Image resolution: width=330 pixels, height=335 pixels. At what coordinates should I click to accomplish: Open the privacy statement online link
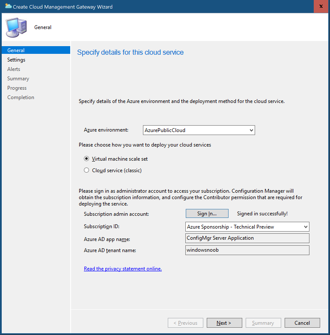tap(123, 268)
